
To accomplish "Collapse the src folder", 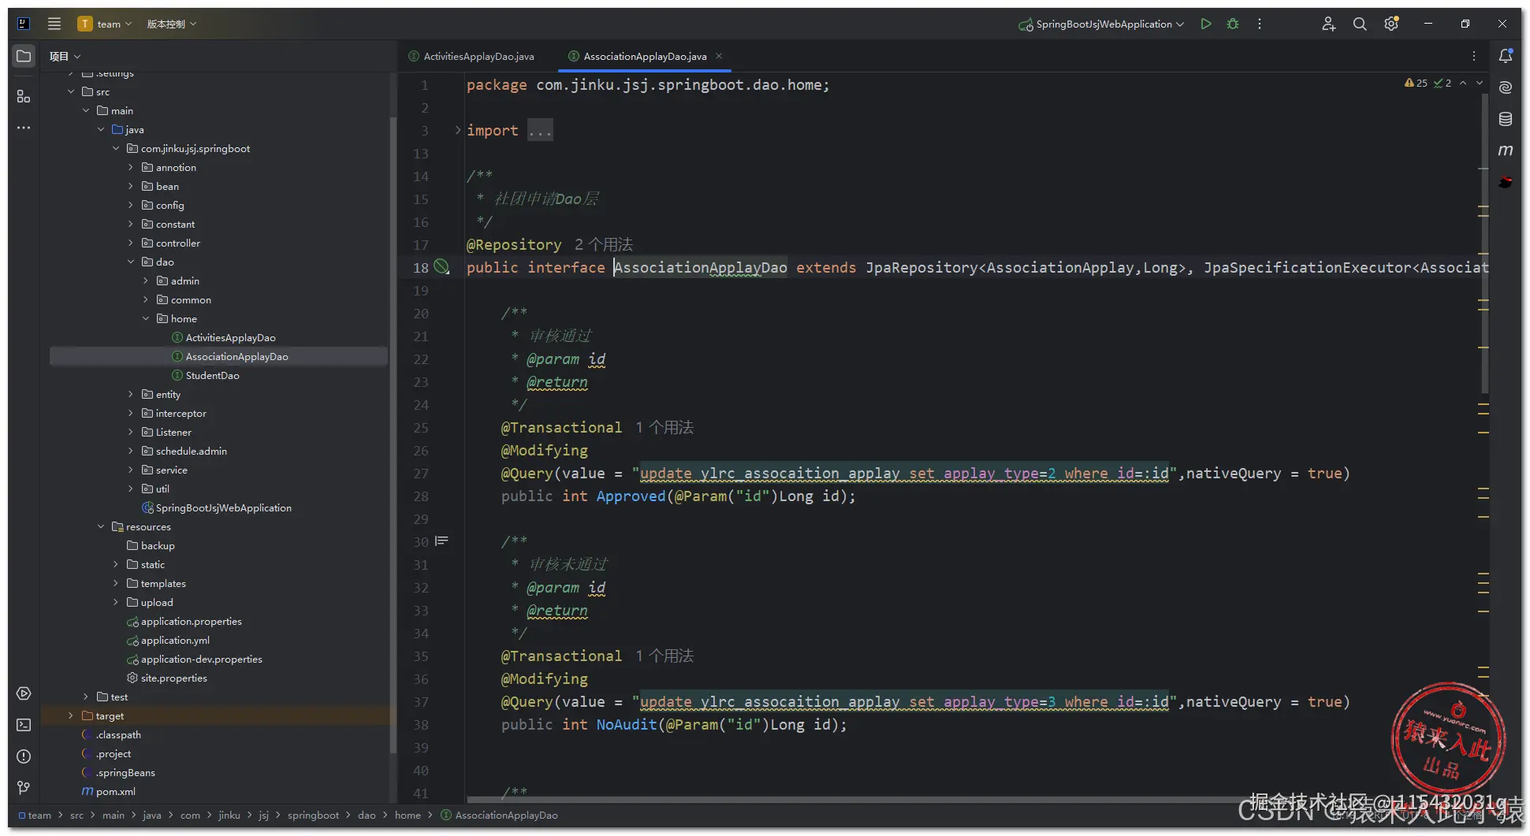I will pyautogui.click(x=71, y=91).
